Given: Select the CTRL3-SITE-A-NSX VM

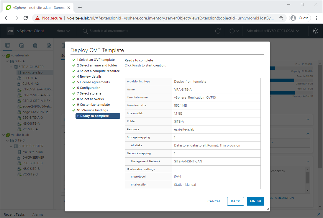Looking at the screenshot, I should (x=37, y=101).
